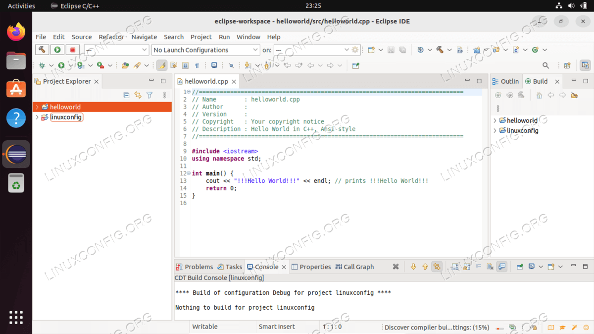Viewport: 594px width, 334px height.
Task: Toggle Show Whitespace Characters pilcrow icon
Action: point(197,65)
